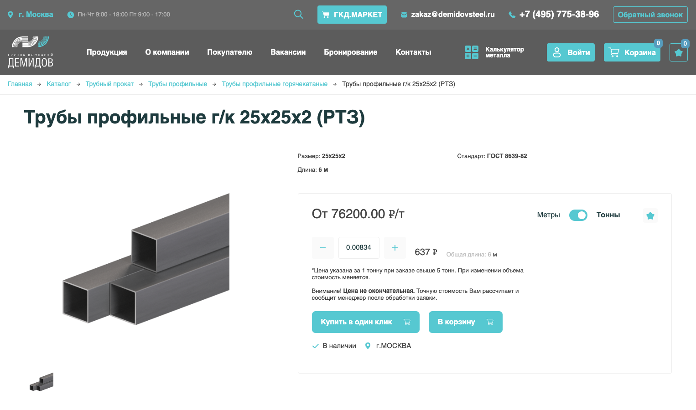The image size is (696, 410).
Task: Open the Продукция menu
Action: (x=107, y=52)
